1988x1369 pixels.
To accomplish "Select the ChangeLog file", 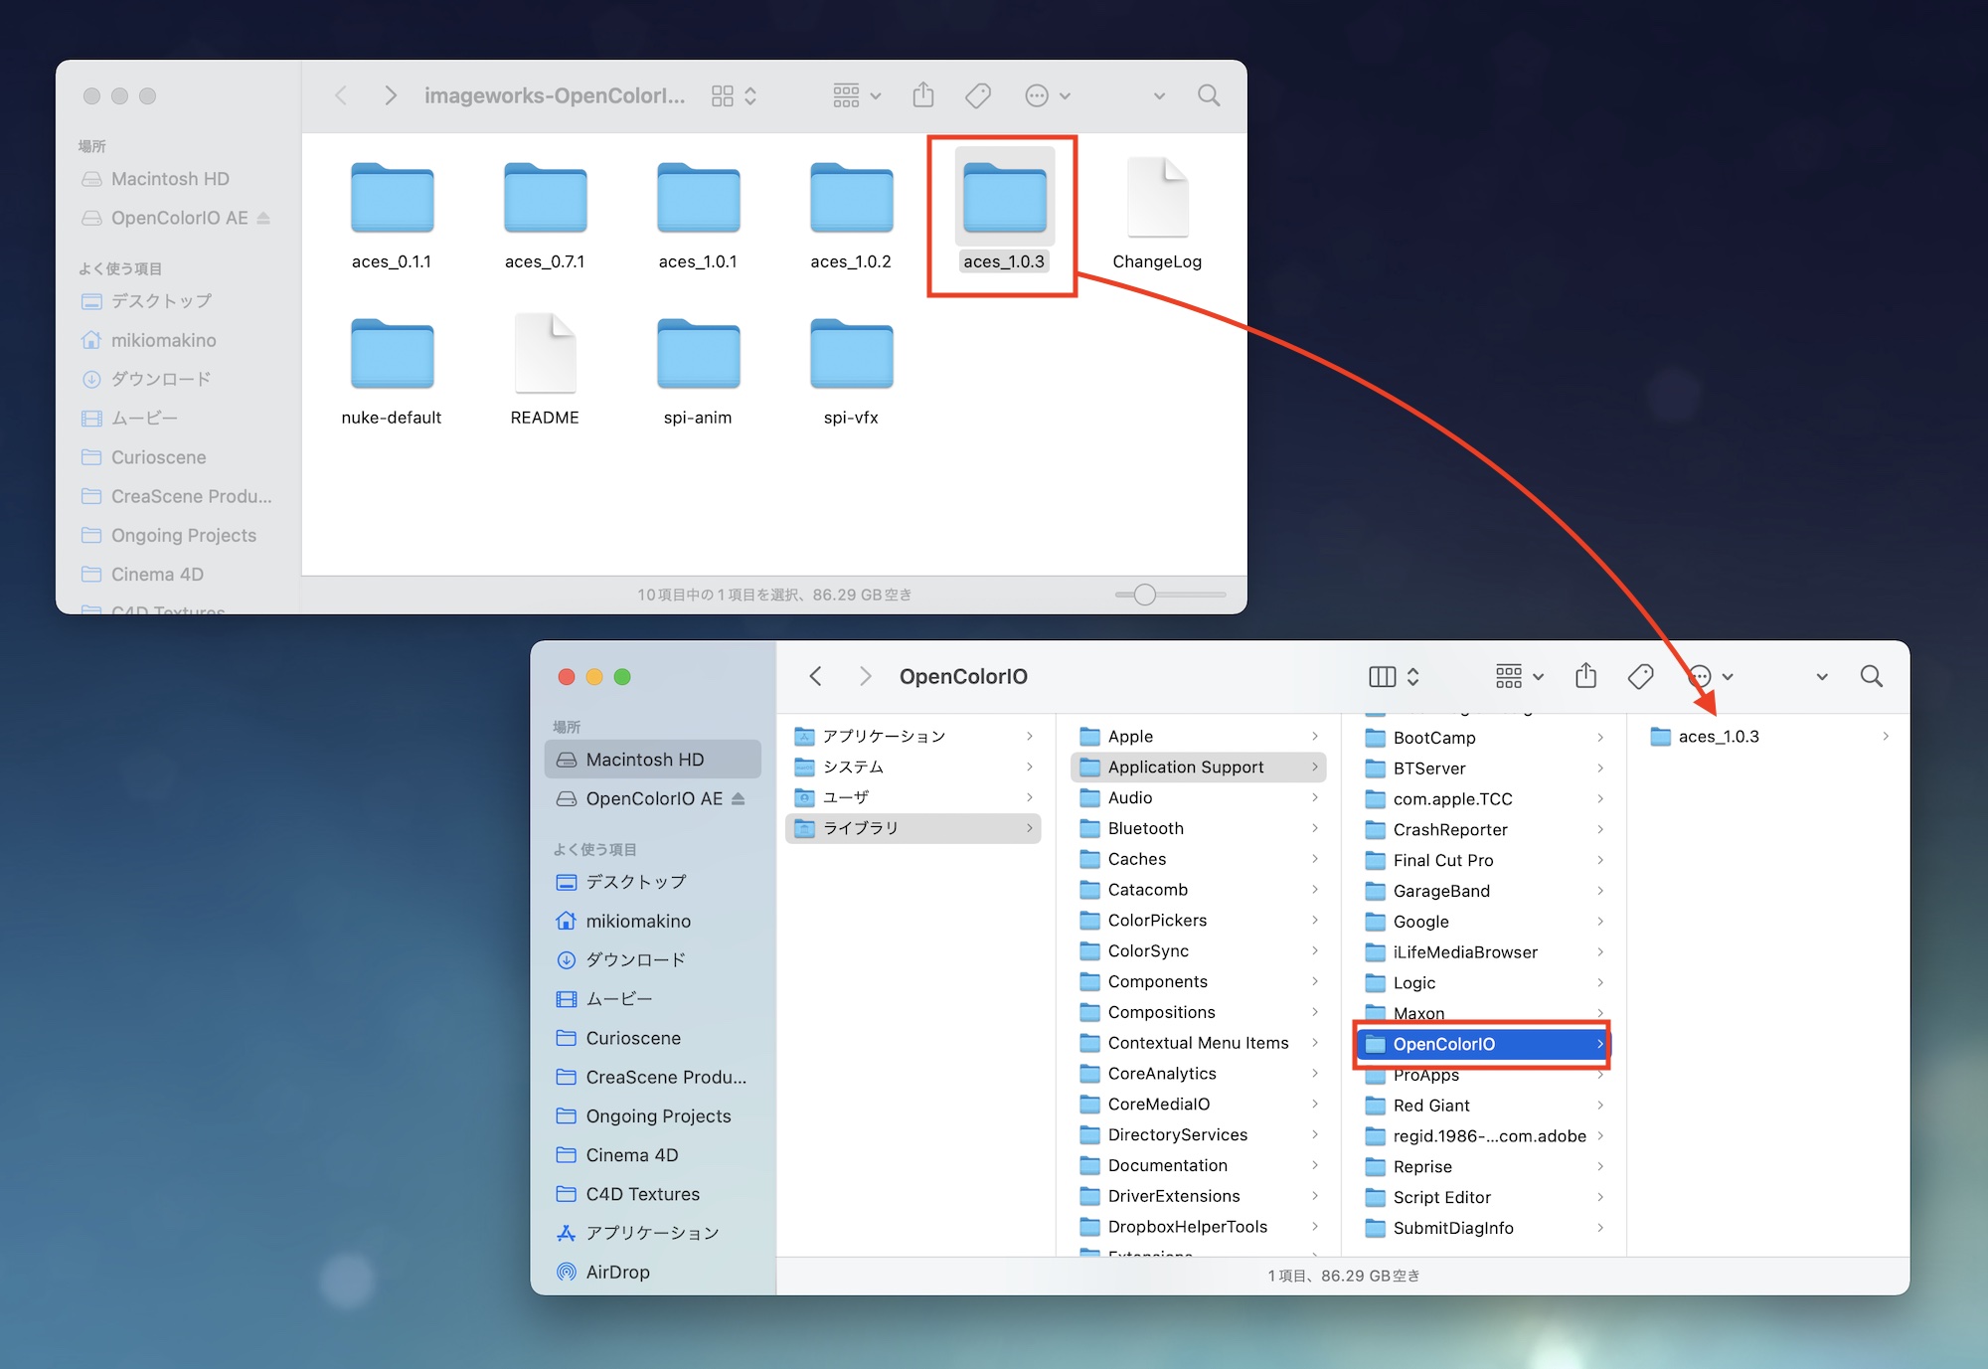I will point(1156,200).
